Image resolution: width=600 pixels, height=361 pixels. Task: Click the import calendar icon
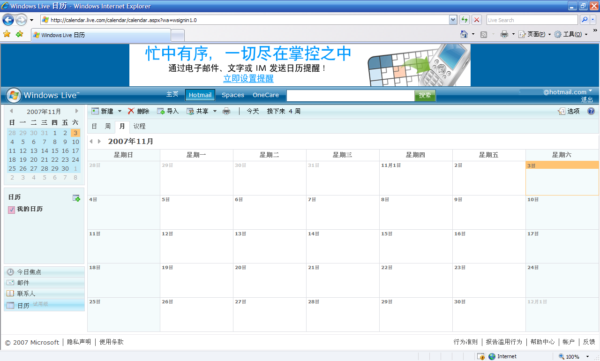[x=161, y=111]
